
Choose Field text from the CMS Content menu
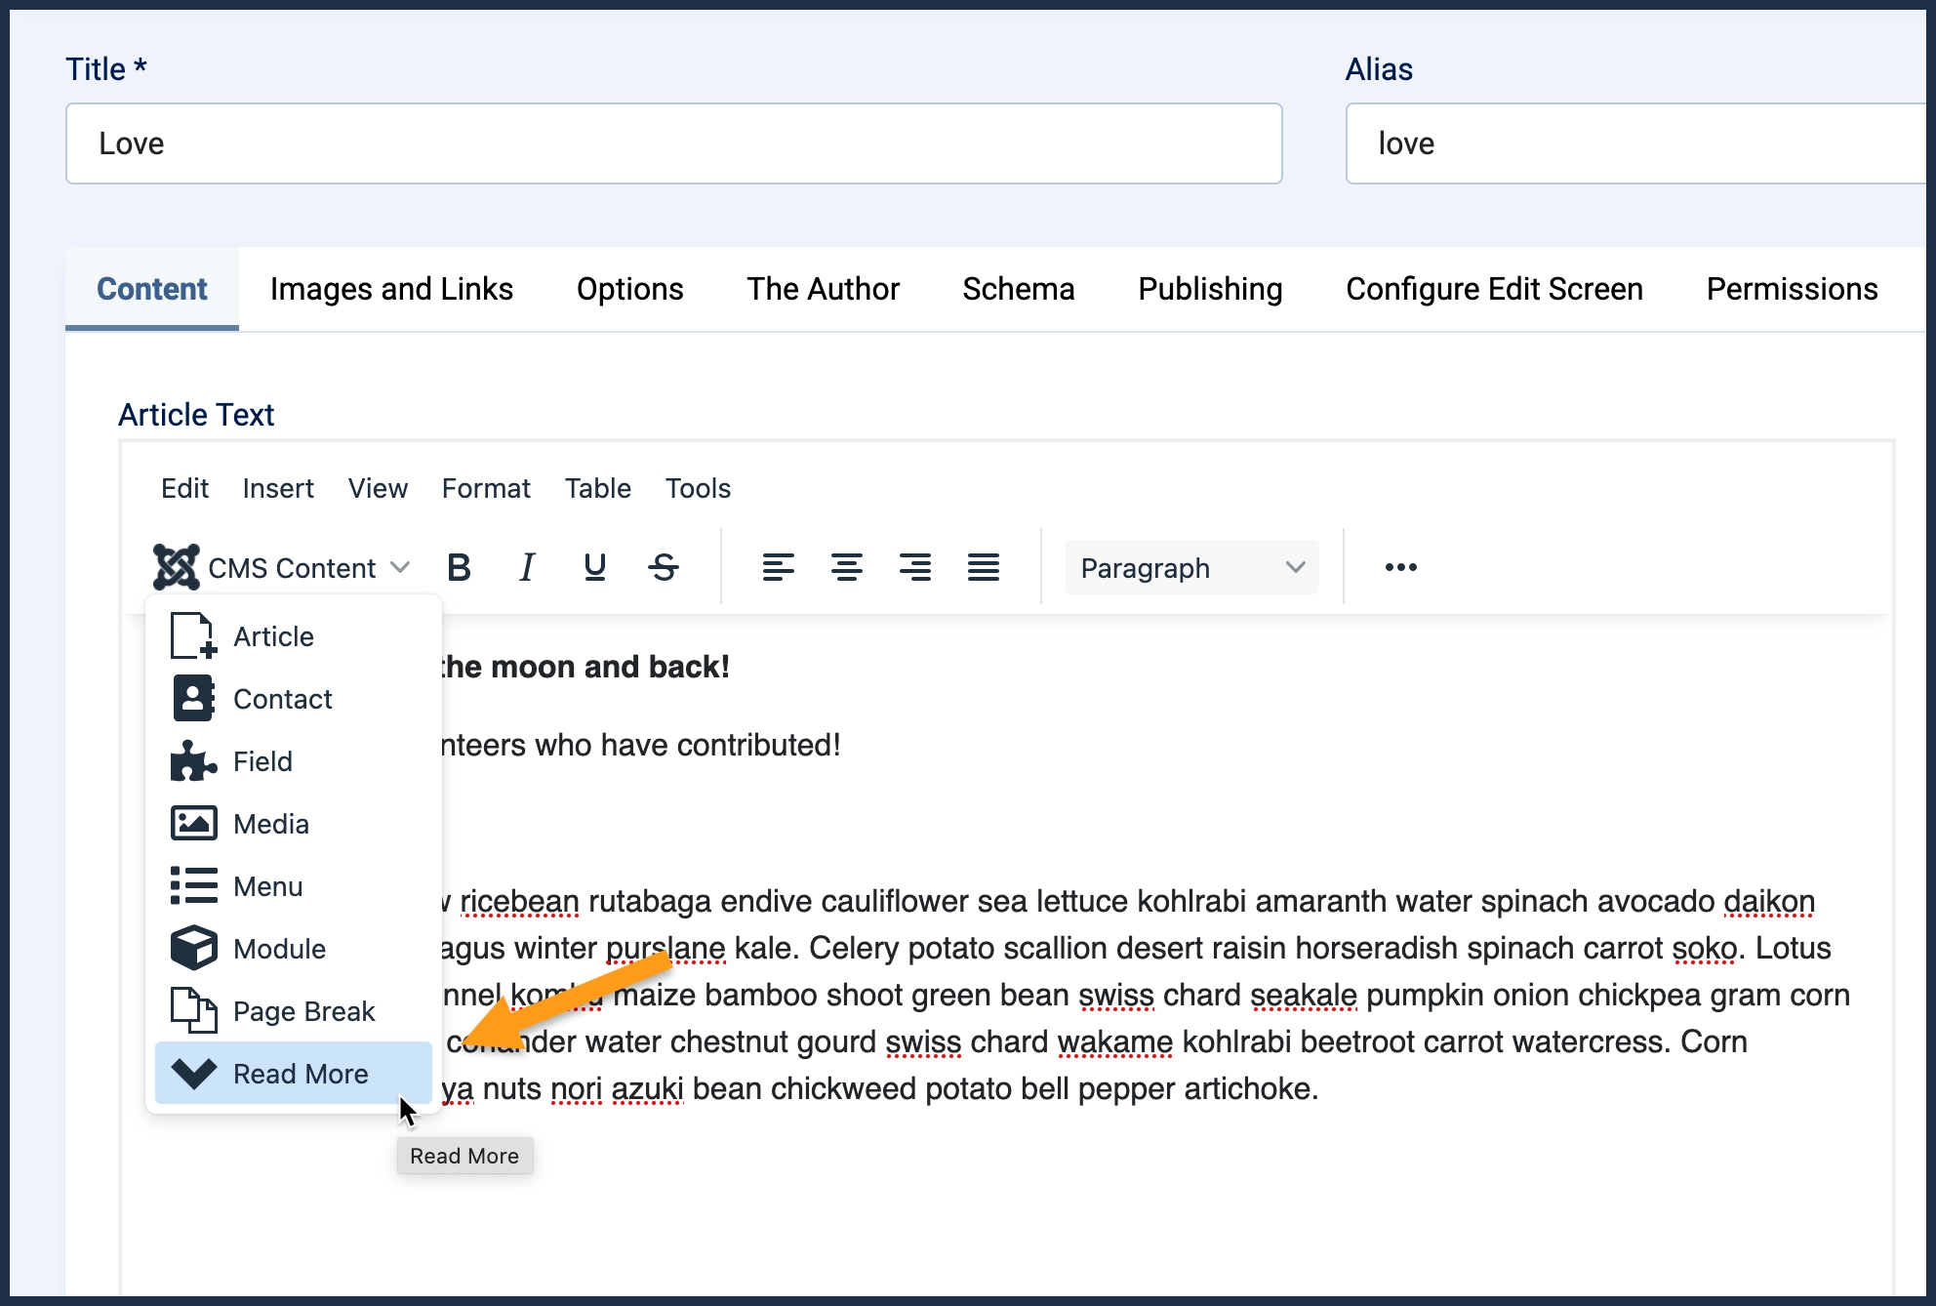point(262,761)
